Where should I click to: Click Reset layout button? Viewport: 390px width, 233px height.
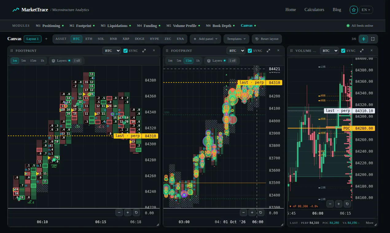click(267, 39)
